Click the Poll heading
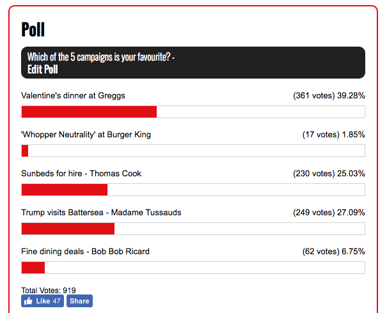The height and width of the screenshot is (313, 387). [x=33, y=29]
